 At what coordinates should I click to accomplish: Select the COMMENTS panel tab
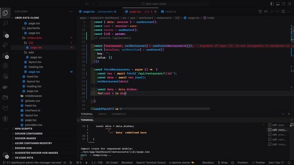point(119,114)
